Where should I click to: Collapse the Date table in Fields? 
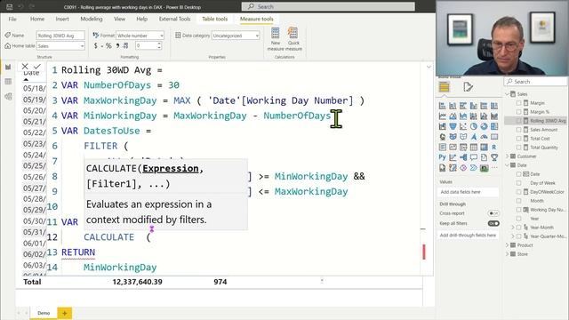[508, 165]
